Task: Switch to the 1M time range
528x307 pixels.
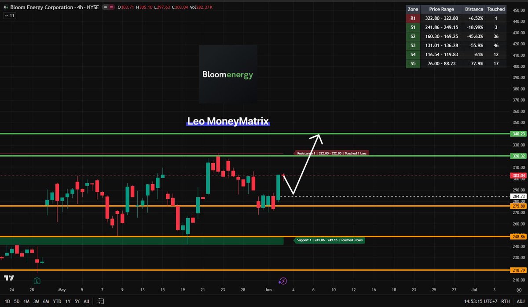Action: pyautogui.click(x=27, y=301)
